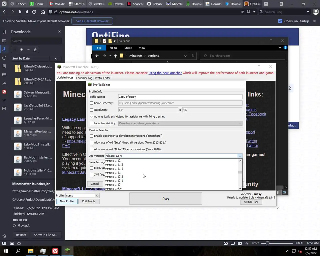
Task: Cancel the Profile Editor dialog
Action: (x=95, y=184)
